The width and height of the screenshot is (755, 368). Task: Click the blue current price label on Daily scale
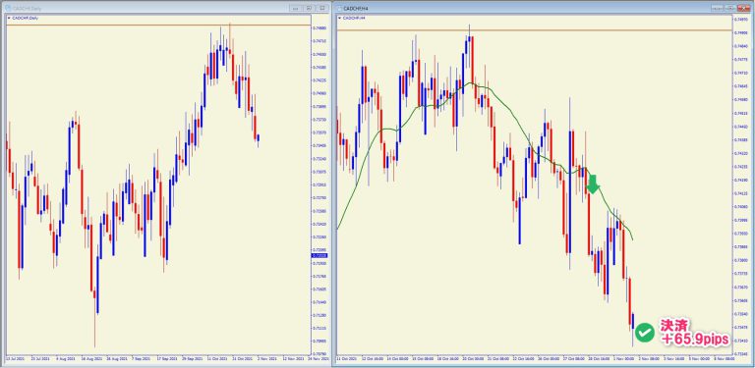coord(320,256)
